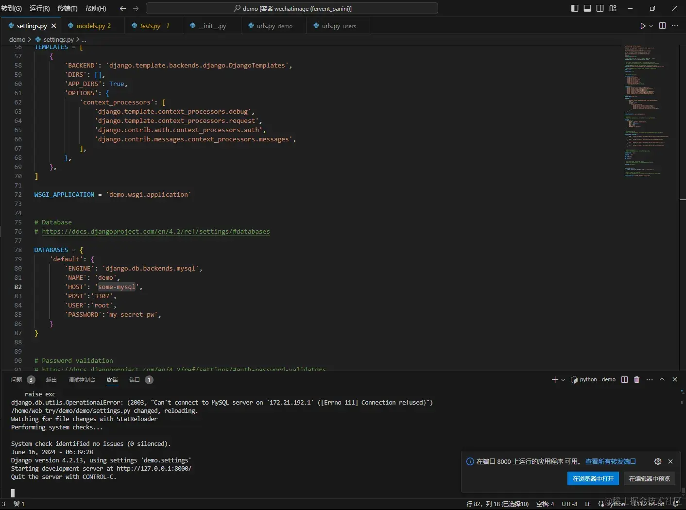Toggle the secondary side bar layout icon

tap(600, 8)
